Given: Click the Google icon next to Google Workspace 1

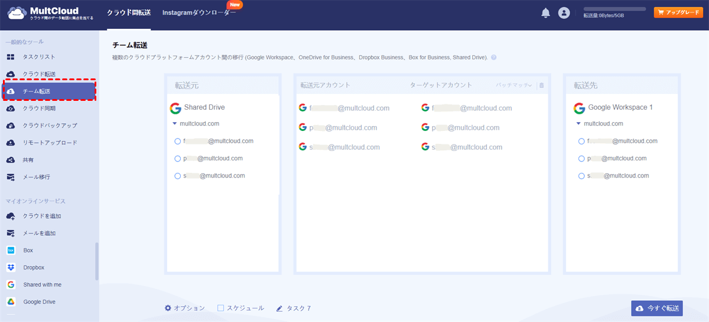Looking at the screenshot, I should point(580,108).
